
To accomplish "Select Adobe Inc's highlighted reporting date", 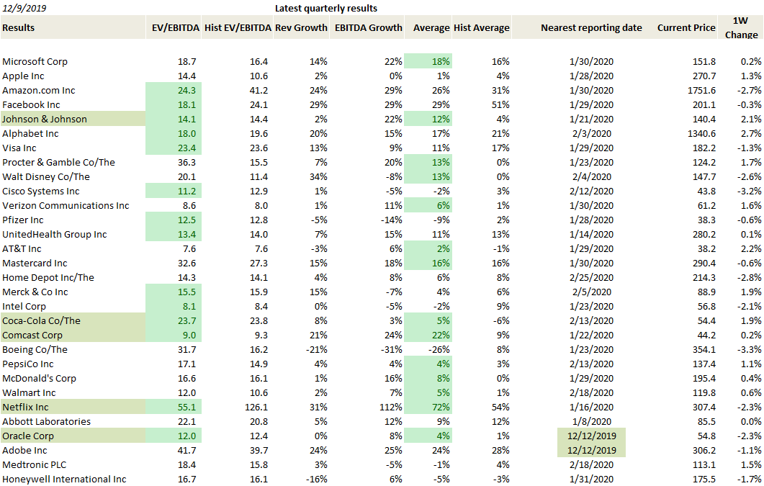I will (590, 451).
